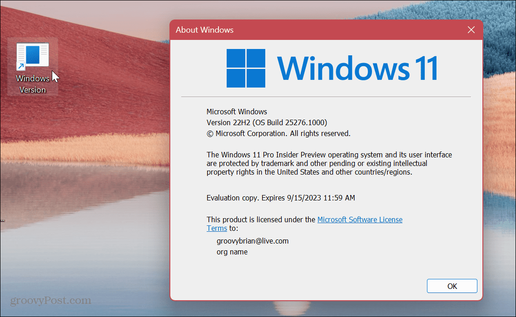Open the Windows Version desktop shortcut
The width and height of the screenshot is (516, 317).
click(x=33, y=67)
